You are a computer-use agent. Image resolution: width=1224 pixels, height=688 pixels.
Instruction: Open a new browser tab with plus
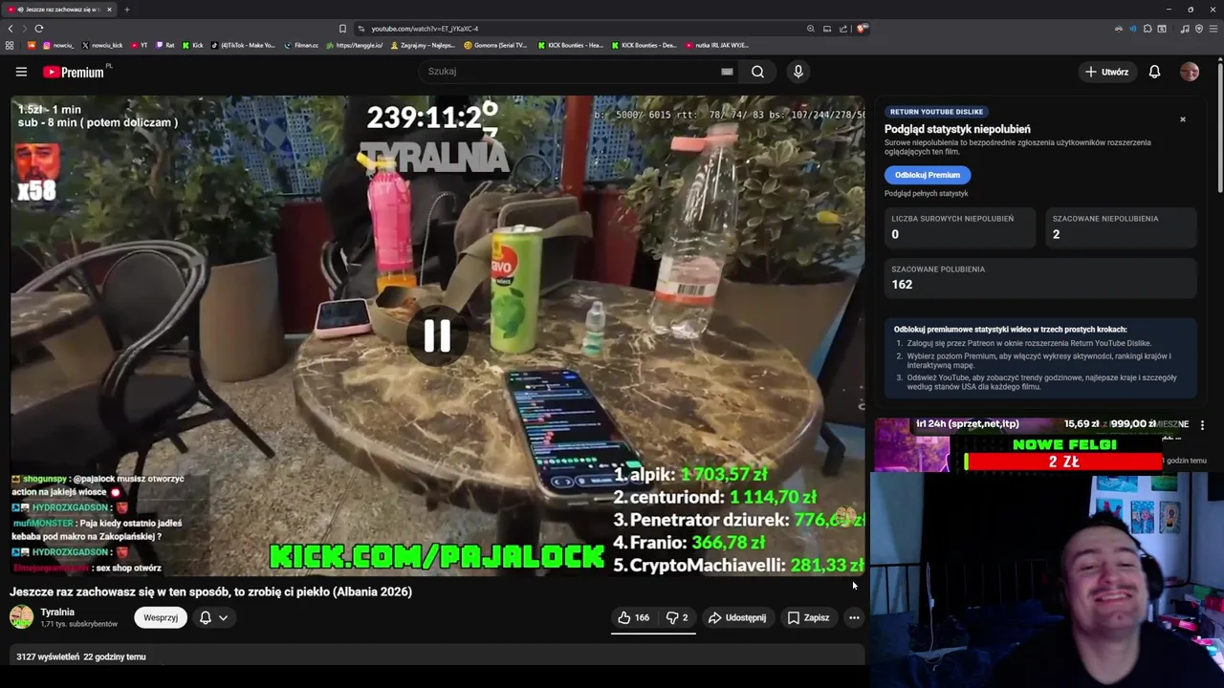tap(126, 10)
